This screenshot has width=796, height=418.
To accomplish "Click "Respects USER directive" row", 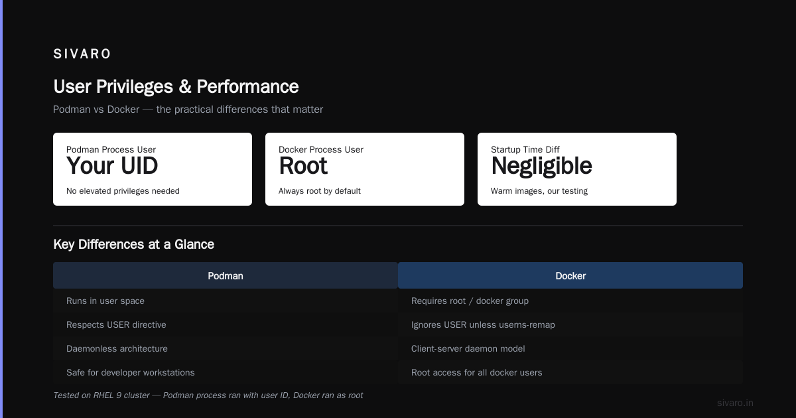I will tap(226, 325).
